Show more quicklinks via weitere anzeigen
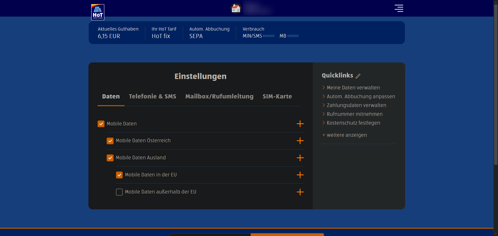 347,135
